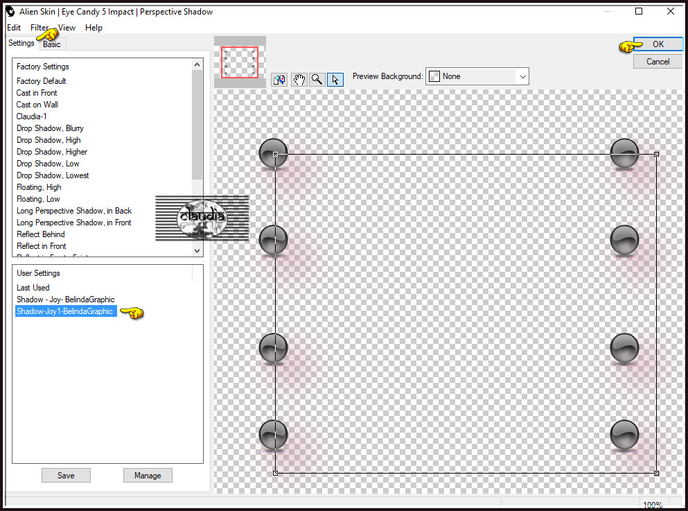Click the Save settings button

(66, 476)
